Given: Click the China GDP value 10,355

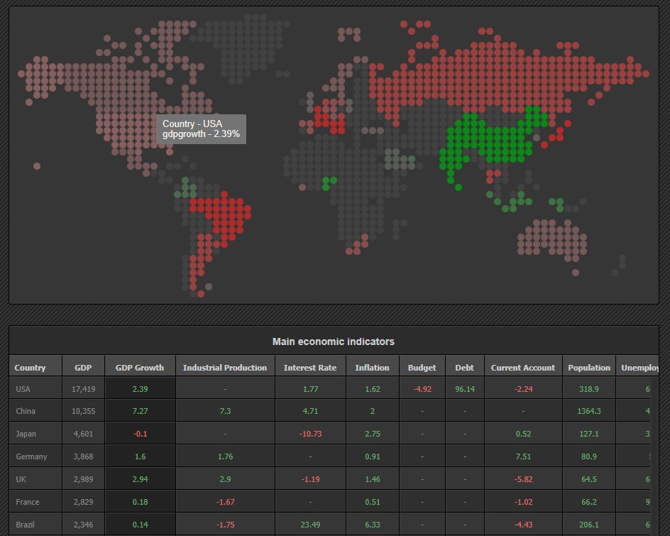Looking at the screenshot, I should 83,410.
